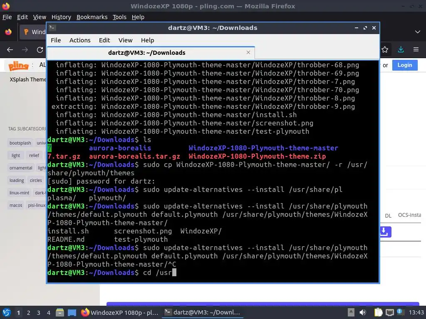The image size is (426, 319).
Task: Open the Firefox hamburger menu
Action: (x=416, y=49)
